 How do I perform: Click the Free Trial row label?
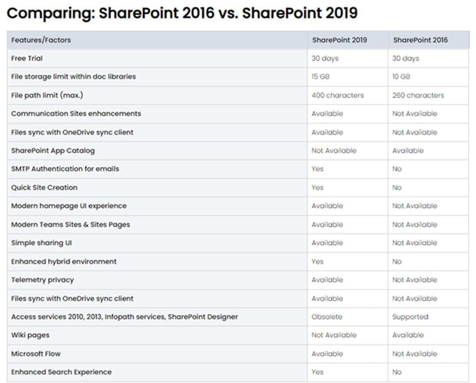point(27,58)
